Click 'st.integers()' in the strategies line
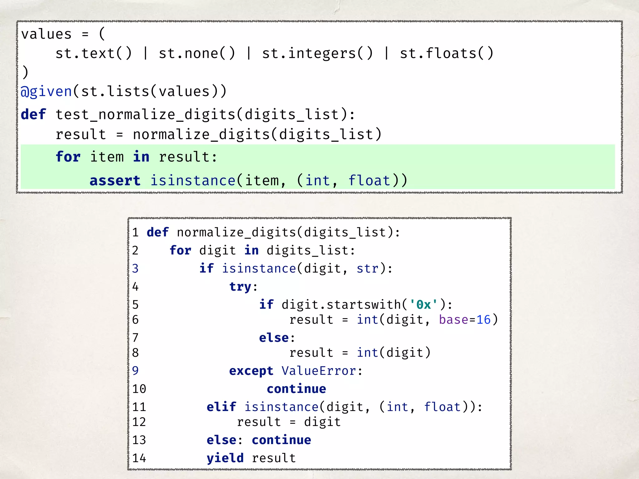639x479 pixels. (x=317, y=53)
